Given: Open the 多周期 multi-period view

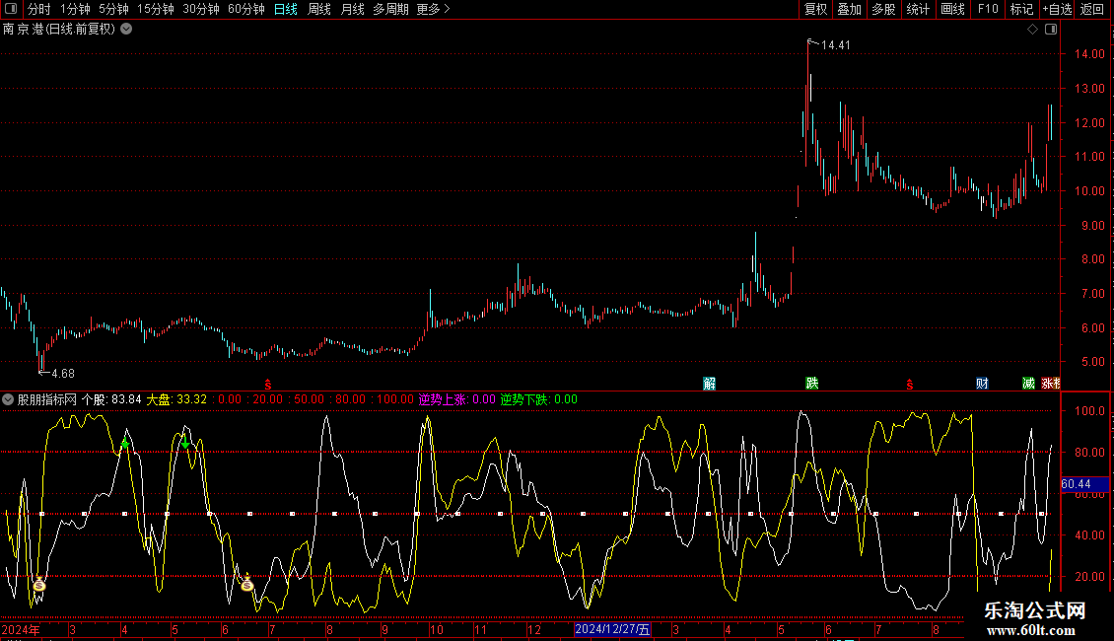Looking at the screenshot, I should coord(390,9).
